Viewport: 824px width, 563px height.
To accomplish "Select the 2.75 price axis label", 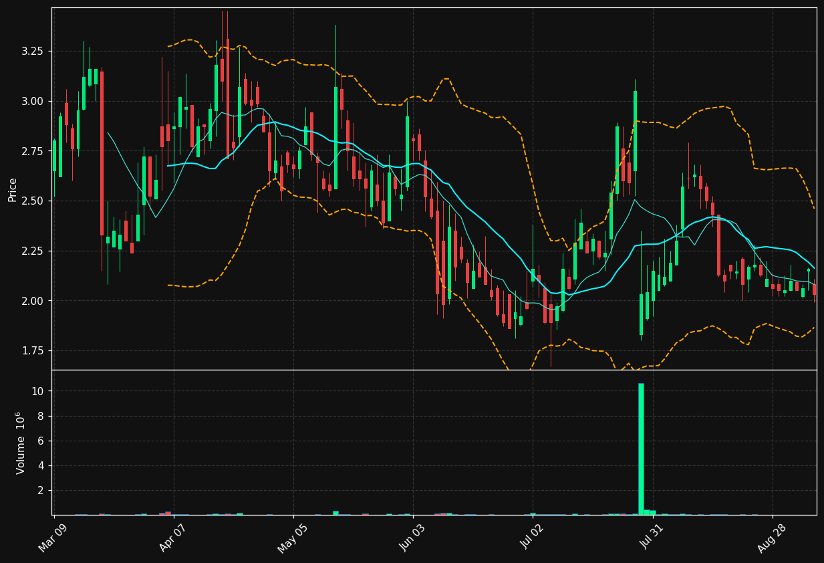I will tap(34, 151).
